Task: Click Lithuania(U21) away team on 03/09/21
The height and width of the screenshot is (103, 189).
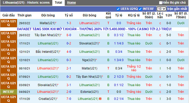Action: pyautogui.click(x=89, y=85)
